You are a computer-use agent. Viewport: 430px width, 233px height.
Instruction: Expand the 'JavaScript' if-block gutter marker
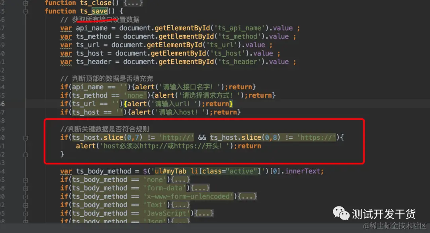click(25, 214)
